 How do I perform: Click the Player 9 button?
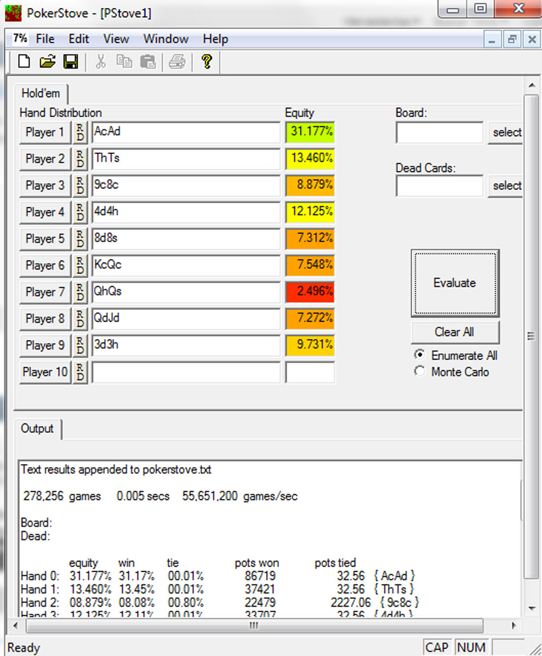coord(45,345)
